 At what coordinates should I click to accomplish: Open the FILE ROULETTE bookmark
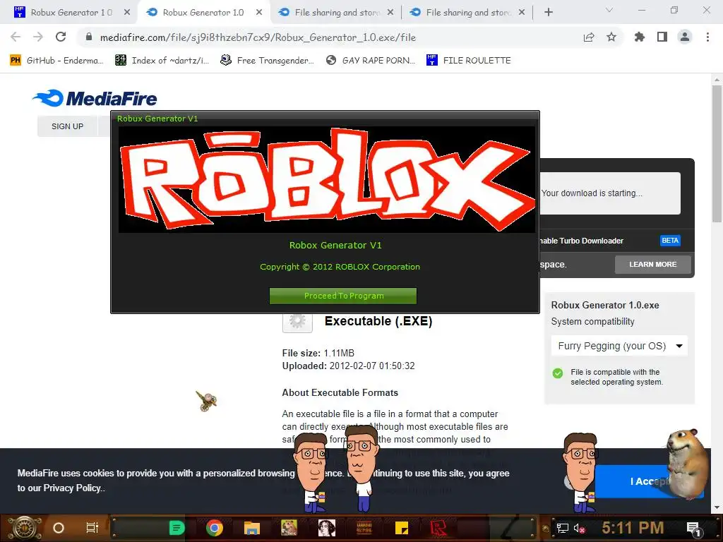pyautogui.click(x=469, y=61)
